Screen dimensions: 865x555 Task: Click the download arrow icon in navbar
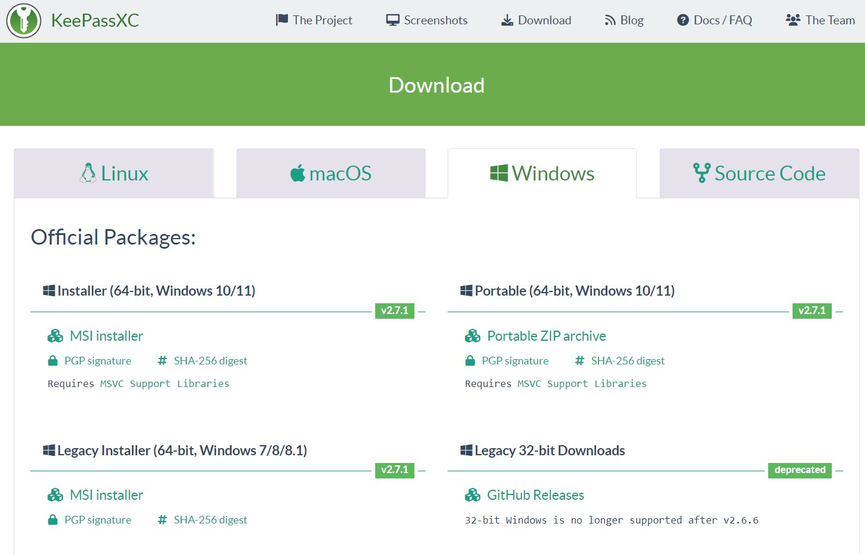[x=507, y=20]
